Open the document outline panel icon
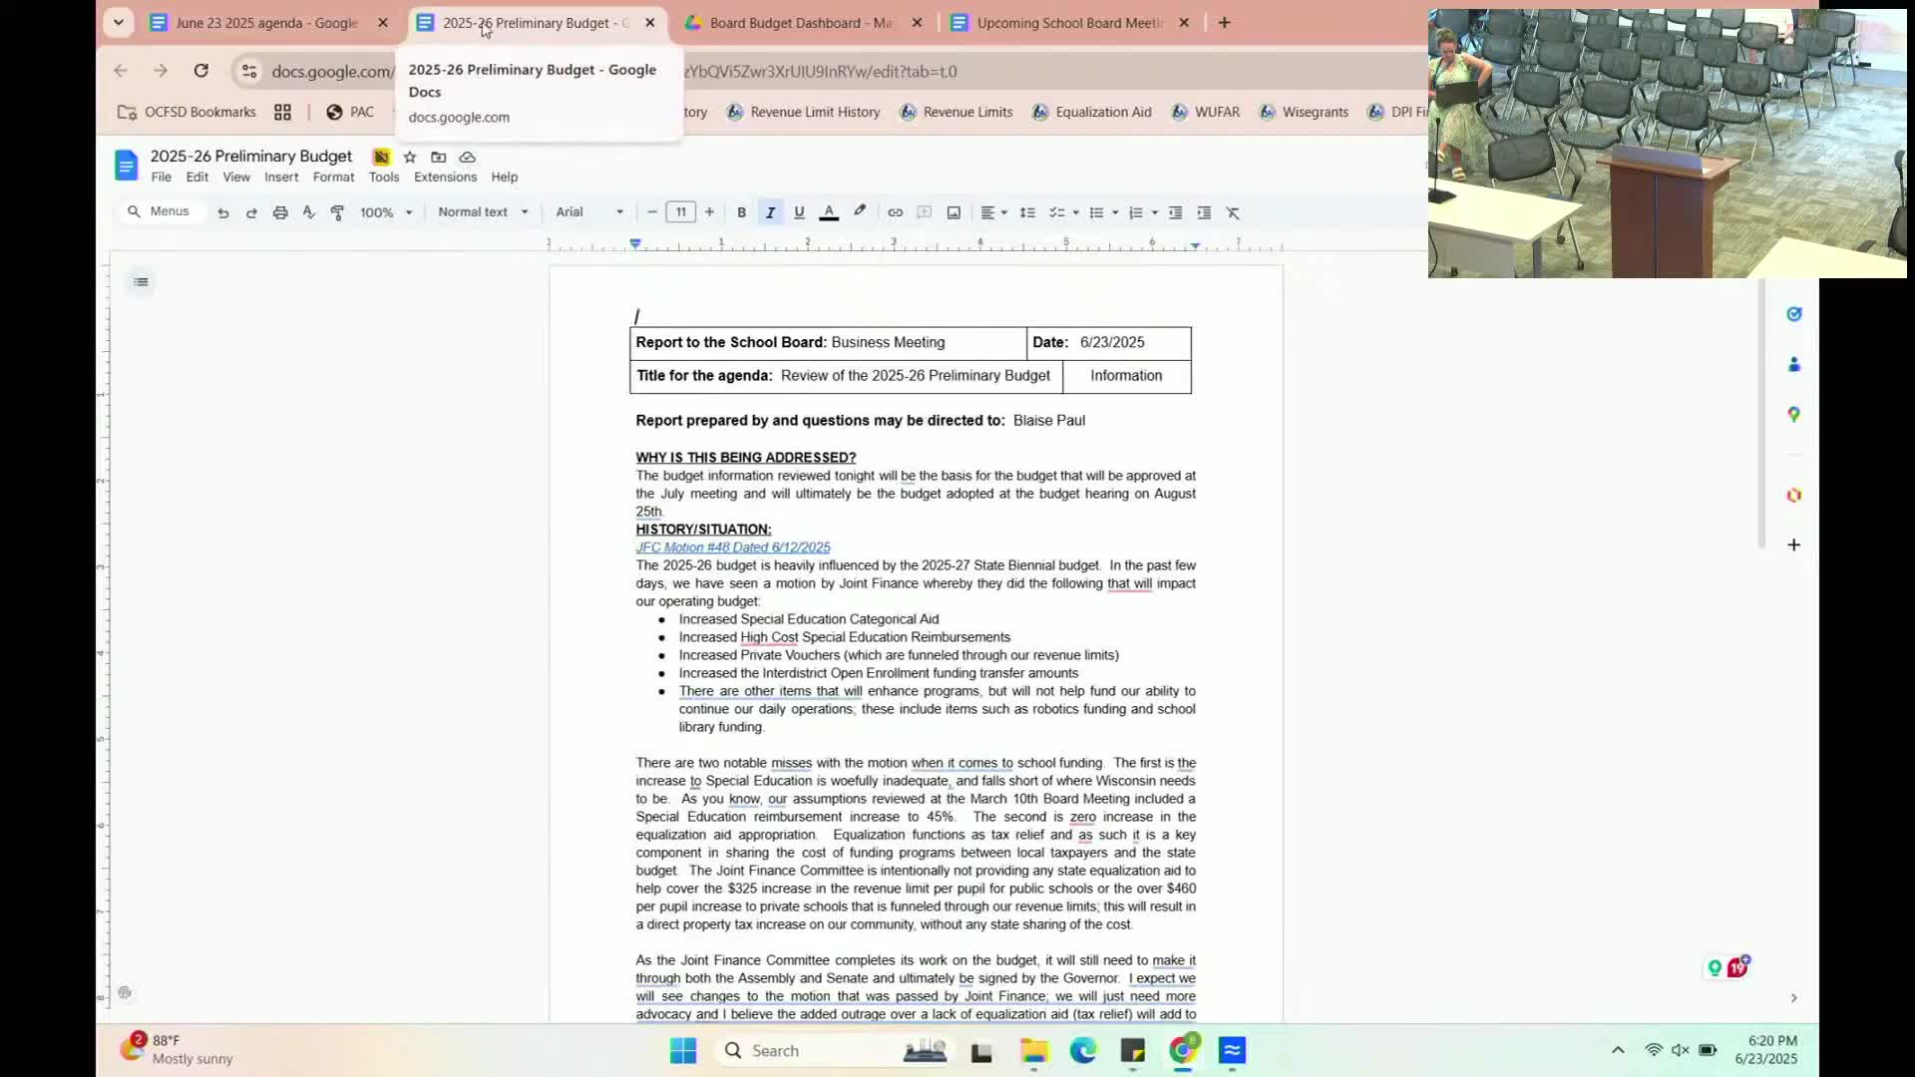 pos(141,282)
